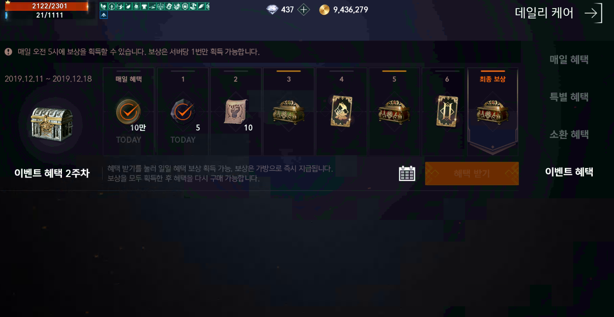Image resolution: width=614 pixels, height=317 pixels.
Task: Click the checked 매일 혜택 10만 reward
Action: coord(128,112)
